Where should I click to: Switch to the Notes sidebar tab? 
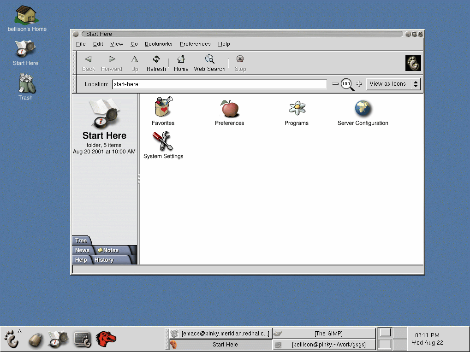click(x=110, y=250)
